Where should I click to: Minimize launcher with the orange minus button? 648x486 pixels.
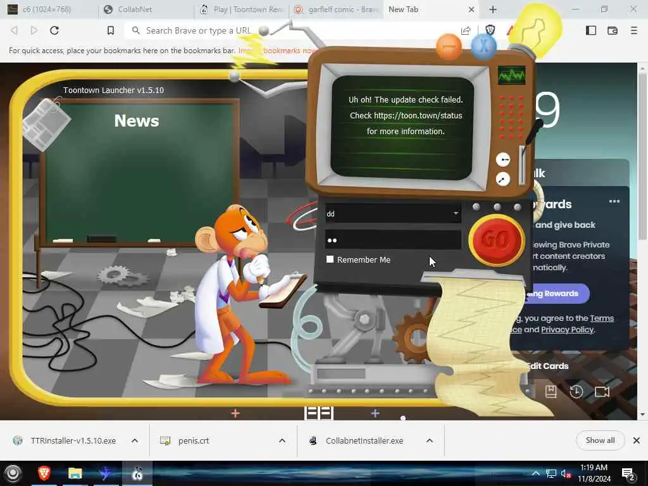pos(449,46)
